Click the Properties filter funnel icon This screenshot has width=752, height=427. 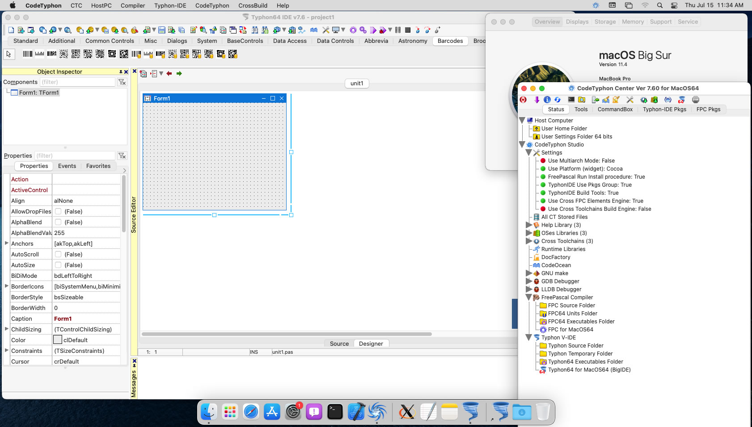point(122,156)
